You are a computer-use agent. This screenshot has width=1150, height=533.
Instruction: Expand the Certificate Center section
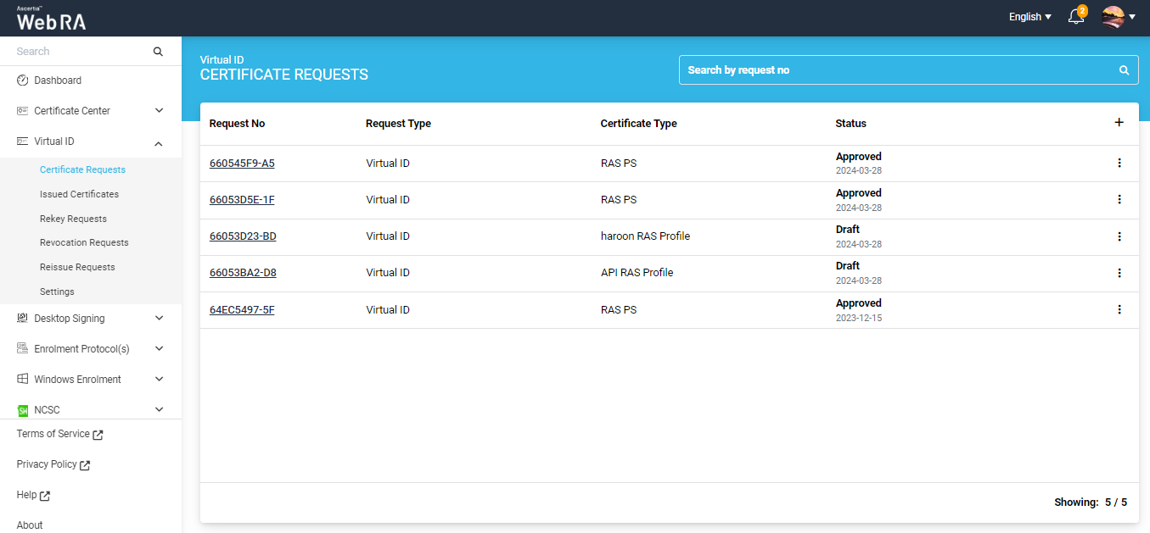pos(159,111)
